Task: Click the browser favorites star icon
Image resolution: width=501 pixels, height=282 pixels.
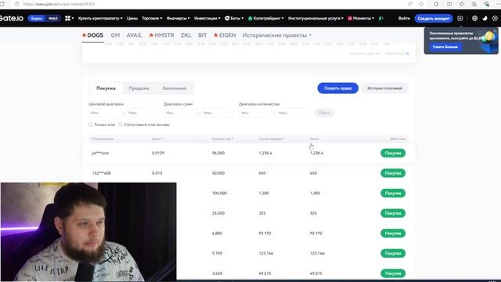Action: point(421,4)
